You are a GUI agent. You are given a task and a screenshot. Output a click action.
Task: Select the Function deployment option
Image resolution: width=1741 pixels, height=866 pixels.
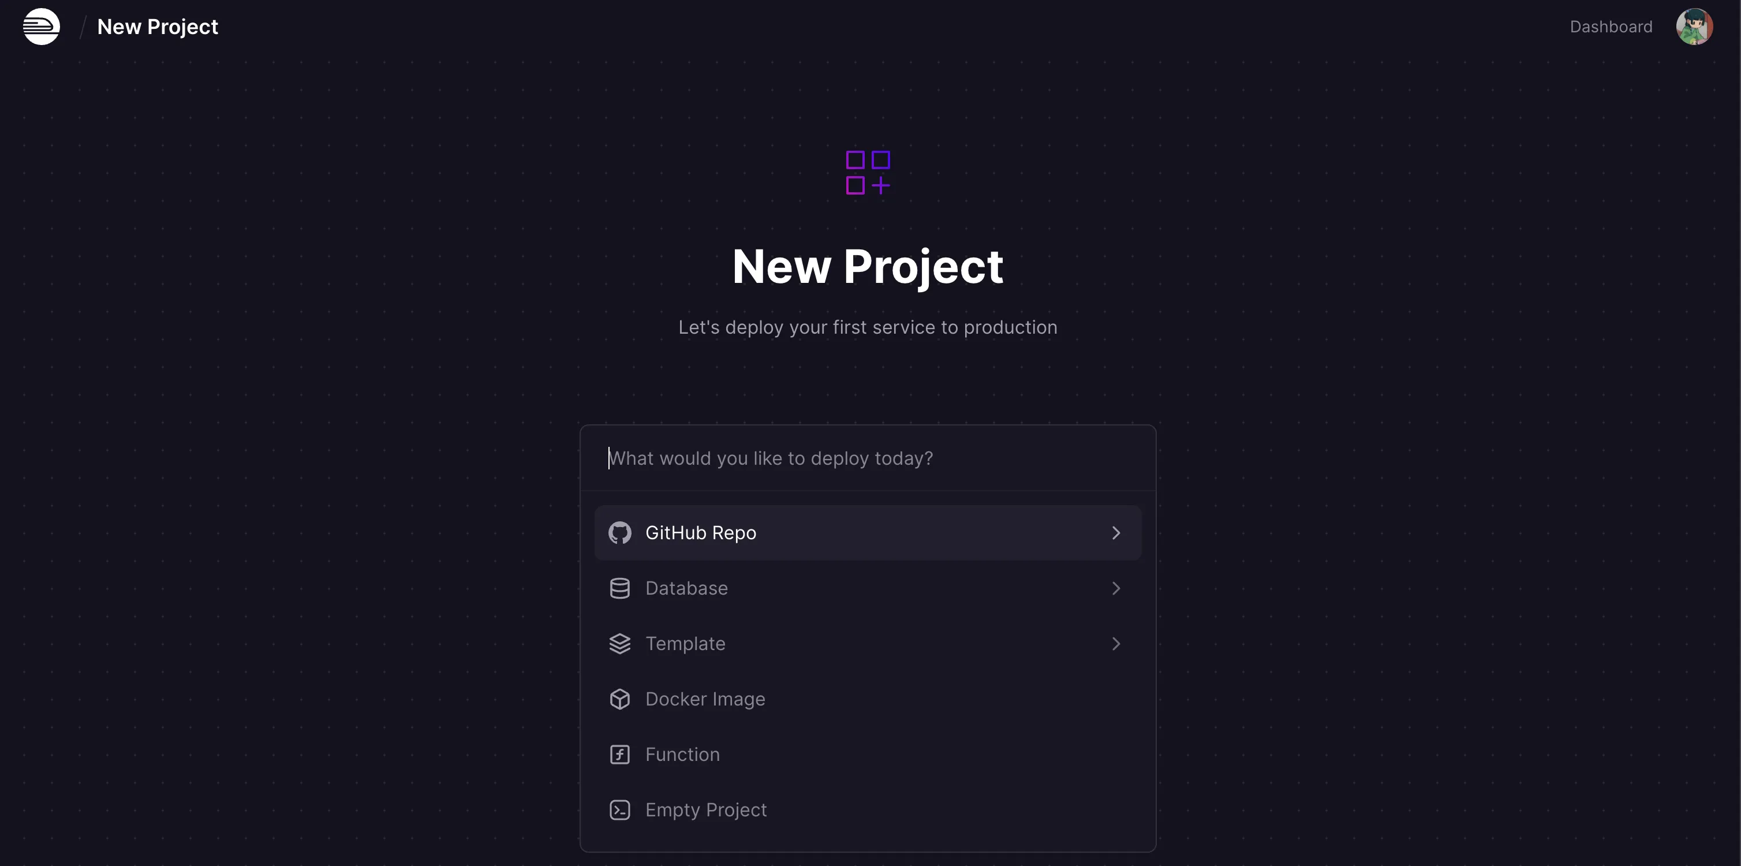tap(682, 755)
